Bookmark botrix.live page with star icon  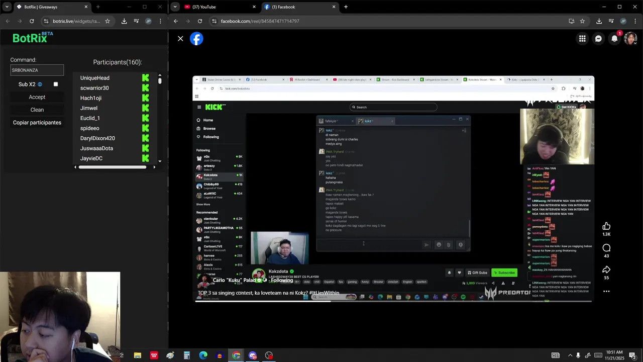(x=108, y=21)
